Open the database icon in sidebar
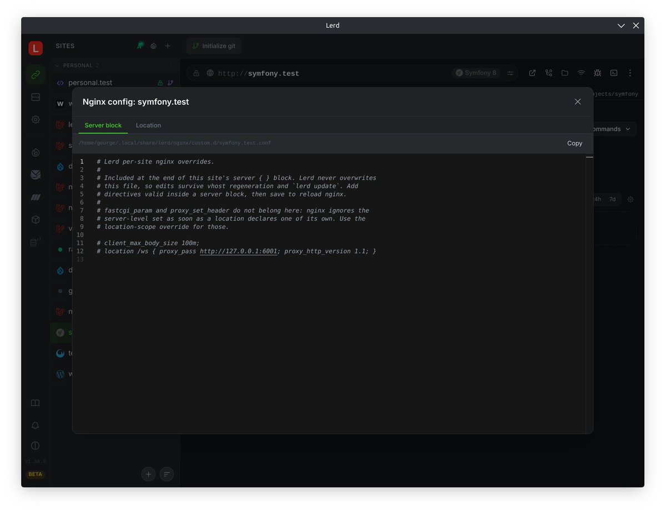The height and width of the screenshot is (513, 666). (36, 242)
